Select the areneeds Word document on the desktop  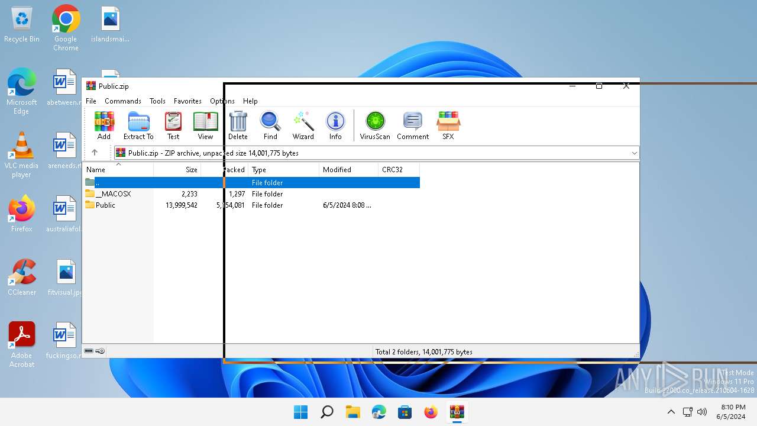tap(64, 151)
